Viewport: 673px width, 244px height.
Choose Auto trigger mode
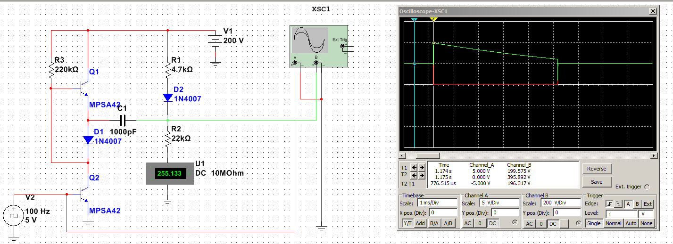coord(631,223)
